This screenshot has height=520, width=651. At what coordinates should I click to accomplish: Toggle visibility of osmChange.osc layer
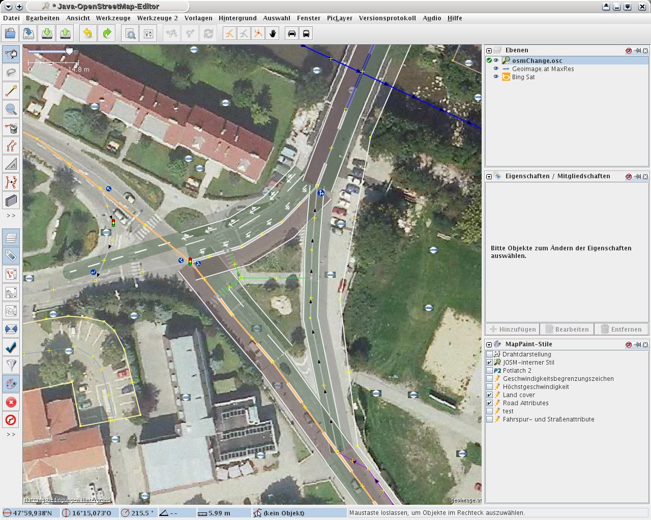[x=496, y=60]
